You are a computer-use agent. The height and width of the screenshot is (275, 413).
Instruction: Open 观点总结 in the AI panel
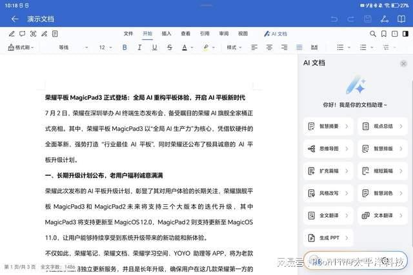(x=383, y=126)
